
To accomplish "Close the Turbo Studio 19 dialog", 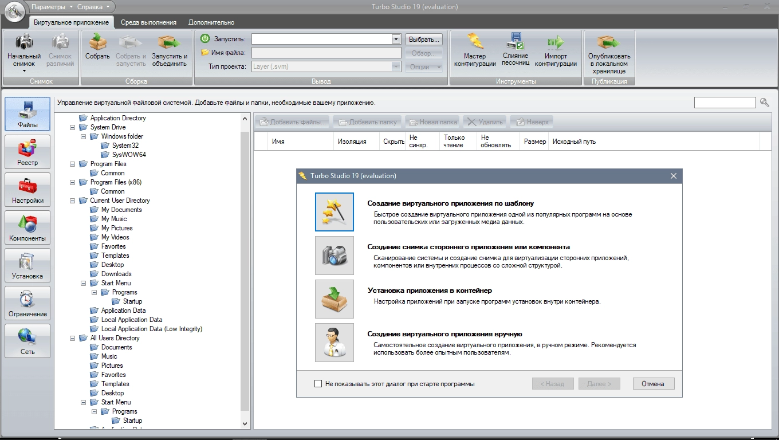I will click(x=674, y=176).
